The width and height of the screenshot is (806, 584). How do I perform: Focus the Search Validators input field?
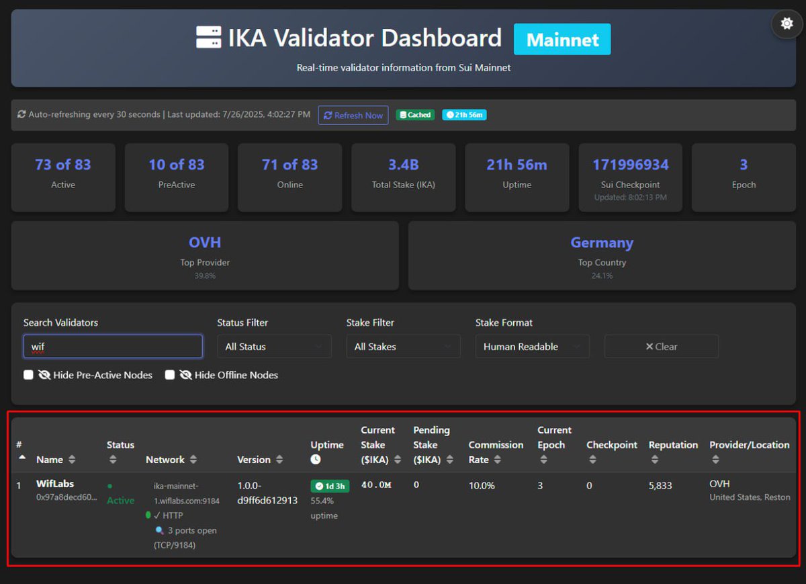coord(113,347)
